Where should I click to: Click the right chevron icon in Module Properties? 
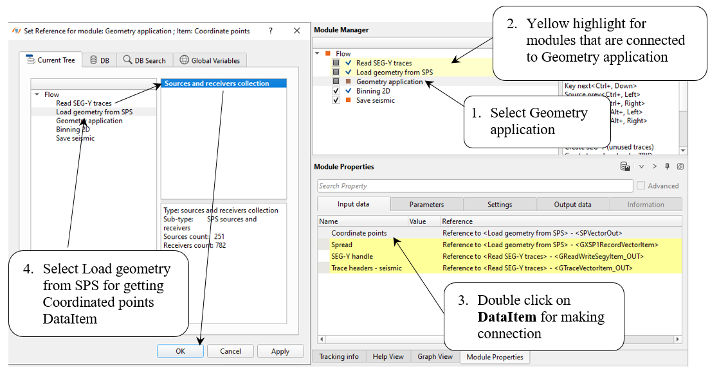click(x=654, y=167)
